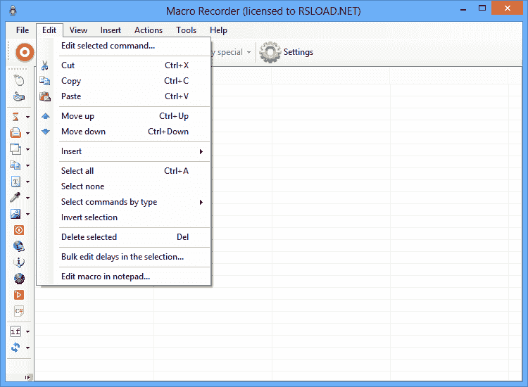Maximize the Macro Recorder window

click(x=482, y=8)
